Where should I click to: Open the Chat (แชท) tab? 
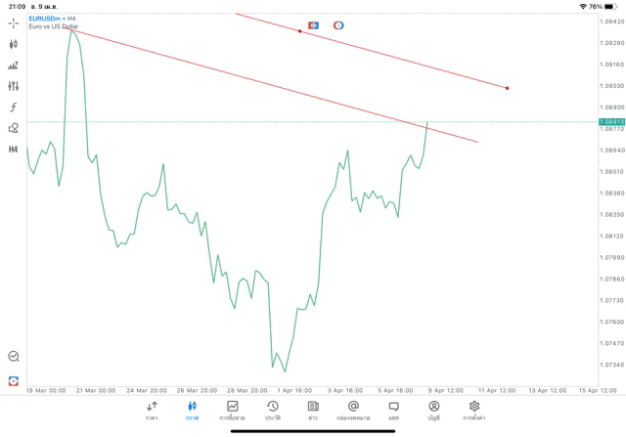(393, 411)
